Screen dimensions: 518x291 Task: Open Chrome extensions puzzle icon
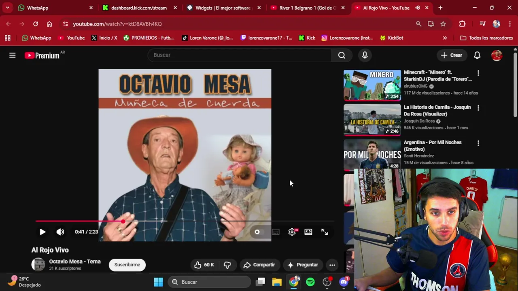point(462,24)
